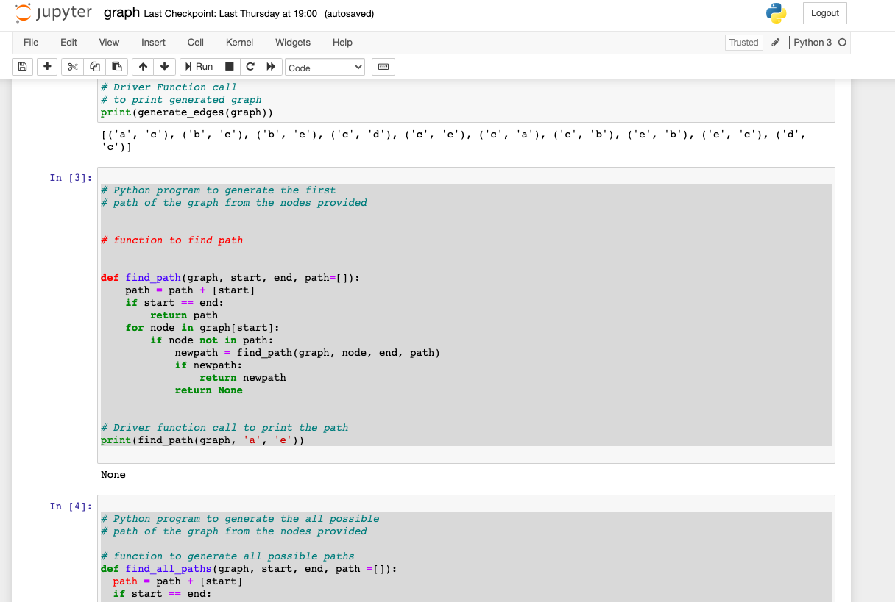Click the 'if newpath:' line
The height and width of the screenshot is (602, 895).
[x=208, y=365]
